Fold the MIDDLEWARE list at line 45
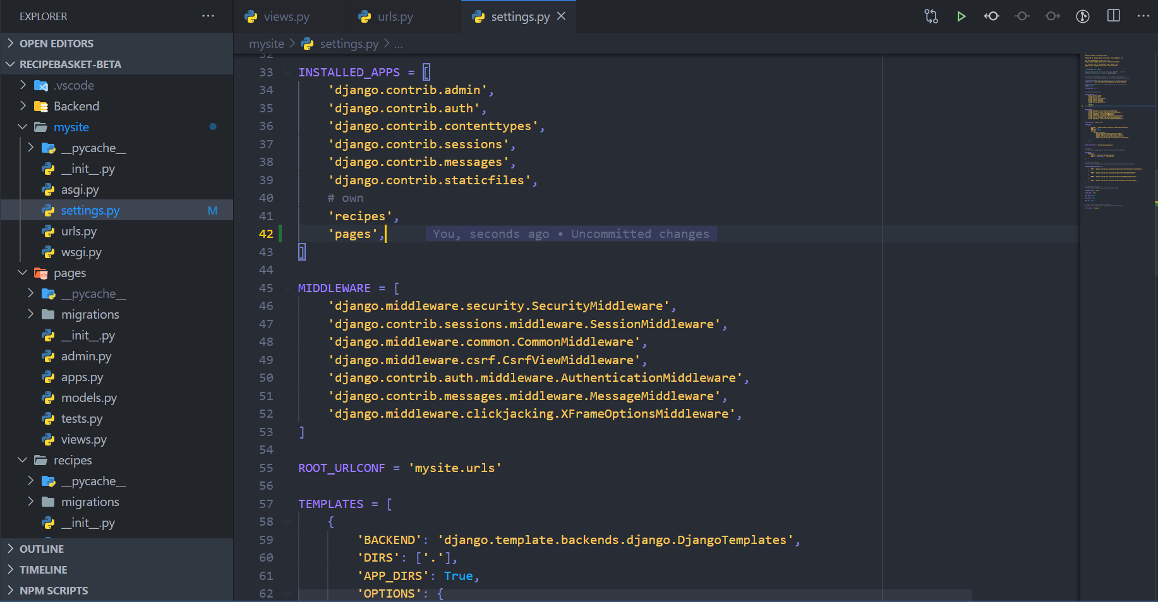The width and height of the screenshot is (1158, 602). (287, 288)
